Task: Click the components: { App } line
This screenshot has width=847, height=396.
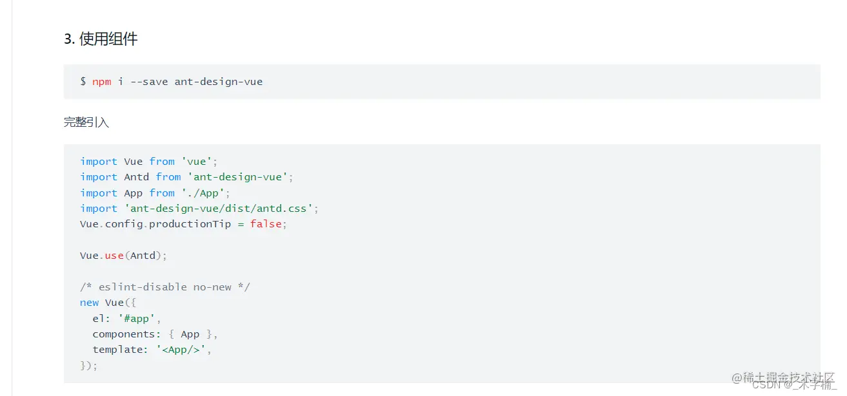Action: coord(155,334)
